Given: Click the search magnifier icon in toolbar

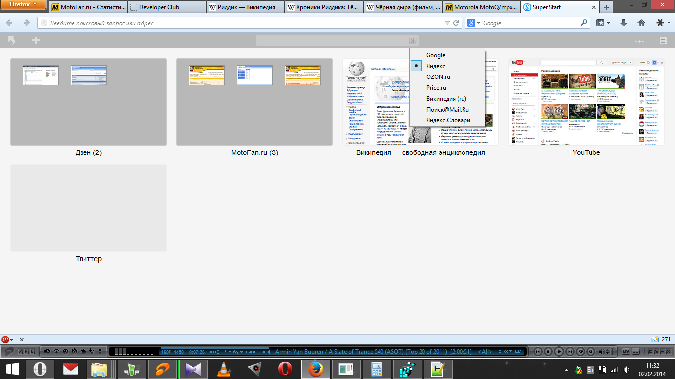Looking at the screenshot, I should coord(584,23).
